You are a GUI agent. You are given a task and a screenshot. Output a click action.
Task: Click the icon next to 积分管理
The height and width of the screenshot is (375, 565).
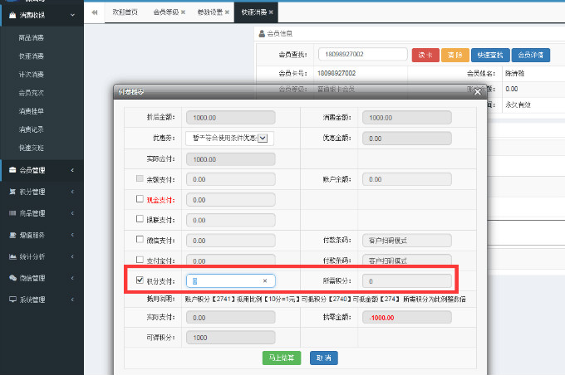coord(12,192)
